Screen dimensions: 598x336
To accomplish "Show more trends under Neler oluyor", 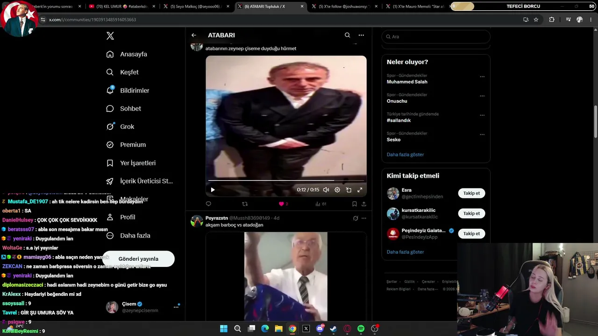I will [406, 154].
